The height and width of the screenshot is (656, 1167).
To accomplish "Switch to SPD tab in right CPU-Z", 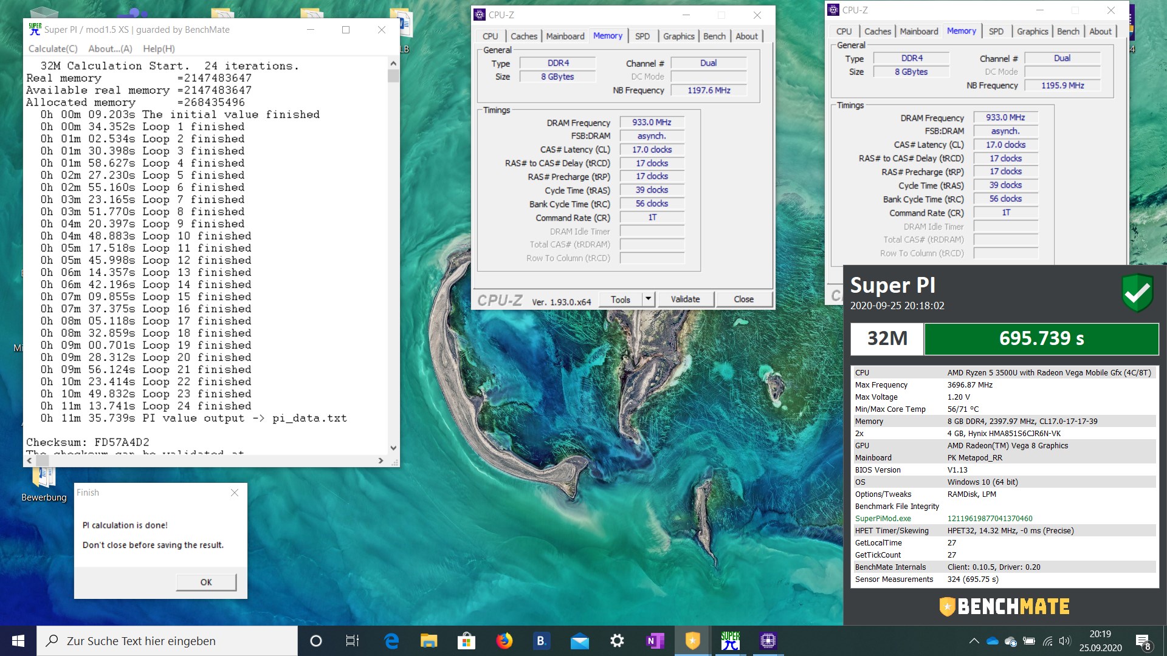I will point(996,32).
